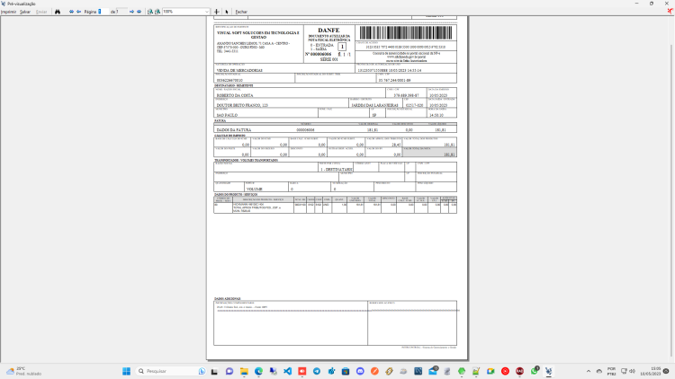
Task: Click the vertical scrollbar of preview
Action: point(672,188)
